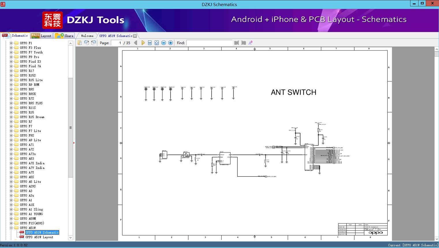
Task: Expand the OPPO R9S PLUS tree node
Action: [x=11, y=103]
